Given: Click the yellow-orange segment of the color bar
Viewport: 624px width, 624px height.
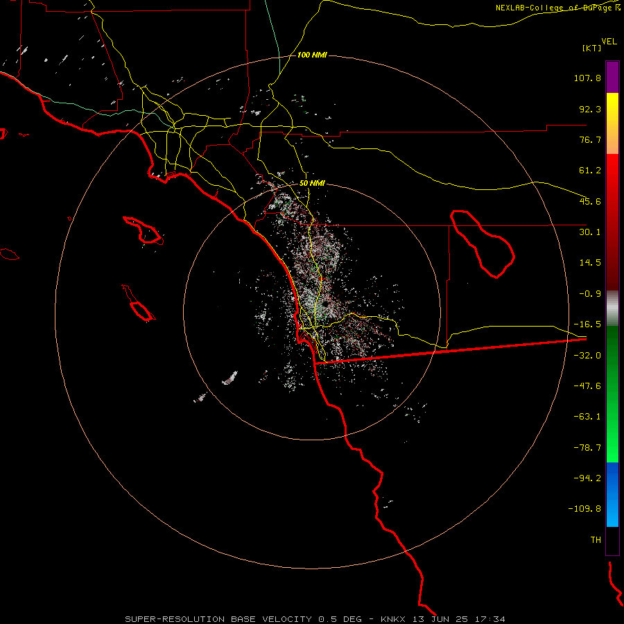Looking at the screenshot, I should point(612,123).
